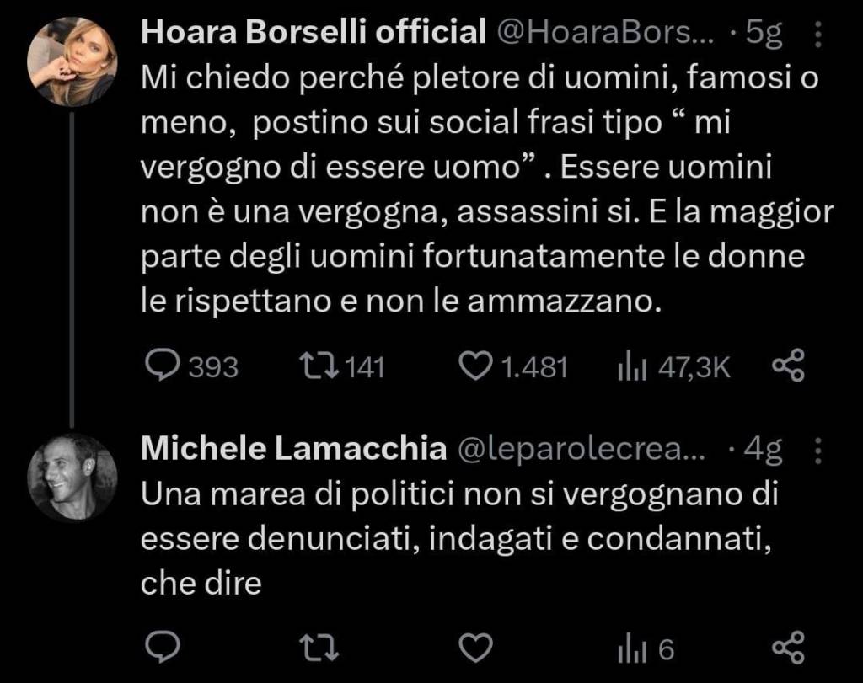Go to Hoara Borselli official profile name
Screen dimensions: 863x683
[x=314, y=34]
